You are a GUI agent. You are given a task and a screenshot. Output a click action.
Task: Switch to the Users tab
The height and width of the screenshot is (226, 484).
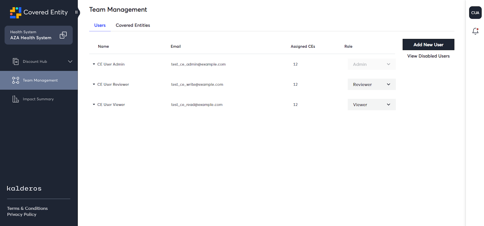pyautogui.click(x=100, y=25)
